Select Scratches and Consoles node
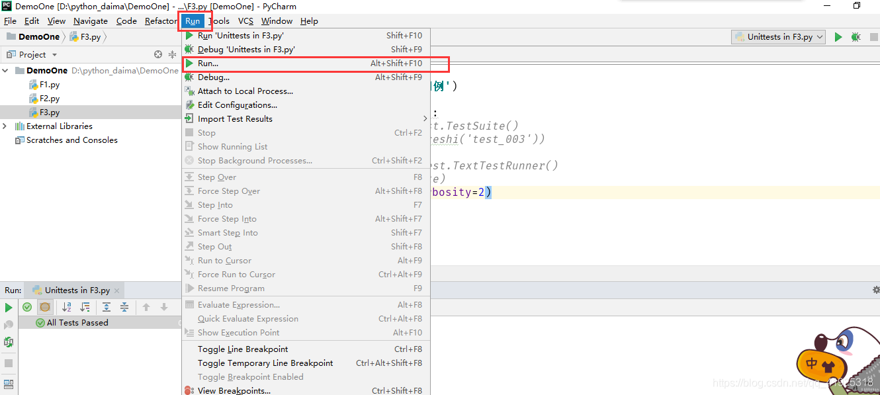 [66, 140]
